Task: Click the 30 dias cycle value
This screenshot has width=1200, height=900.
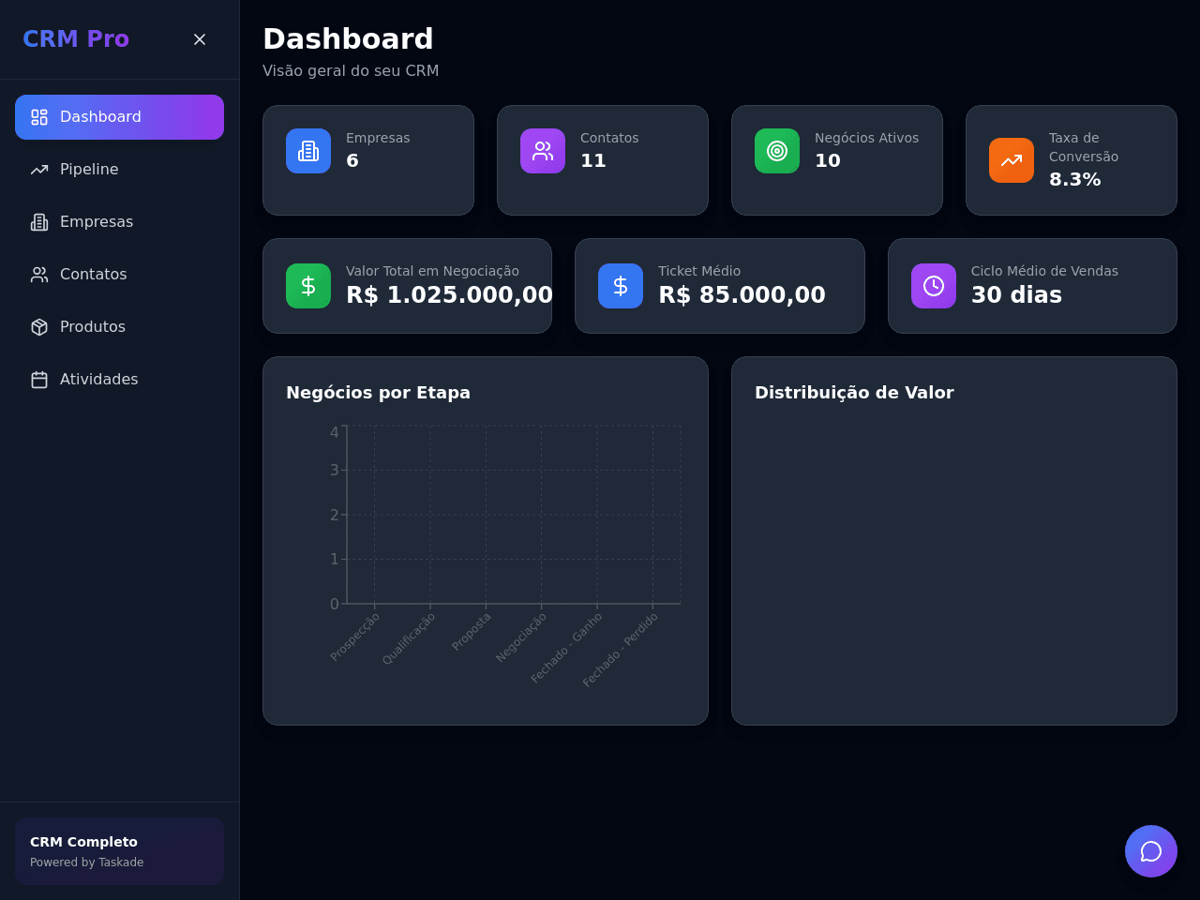Action: 1016,295
